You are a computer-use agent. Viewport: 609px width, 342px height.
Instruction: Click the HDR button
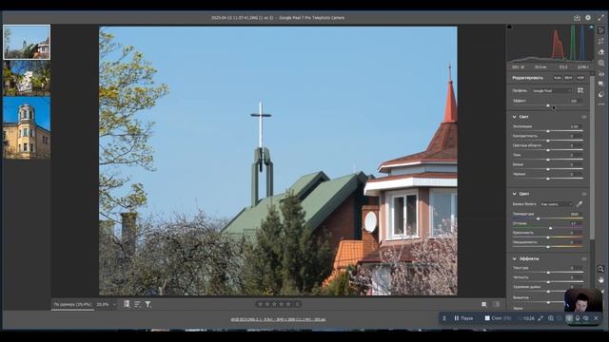(x=580, y=78)
